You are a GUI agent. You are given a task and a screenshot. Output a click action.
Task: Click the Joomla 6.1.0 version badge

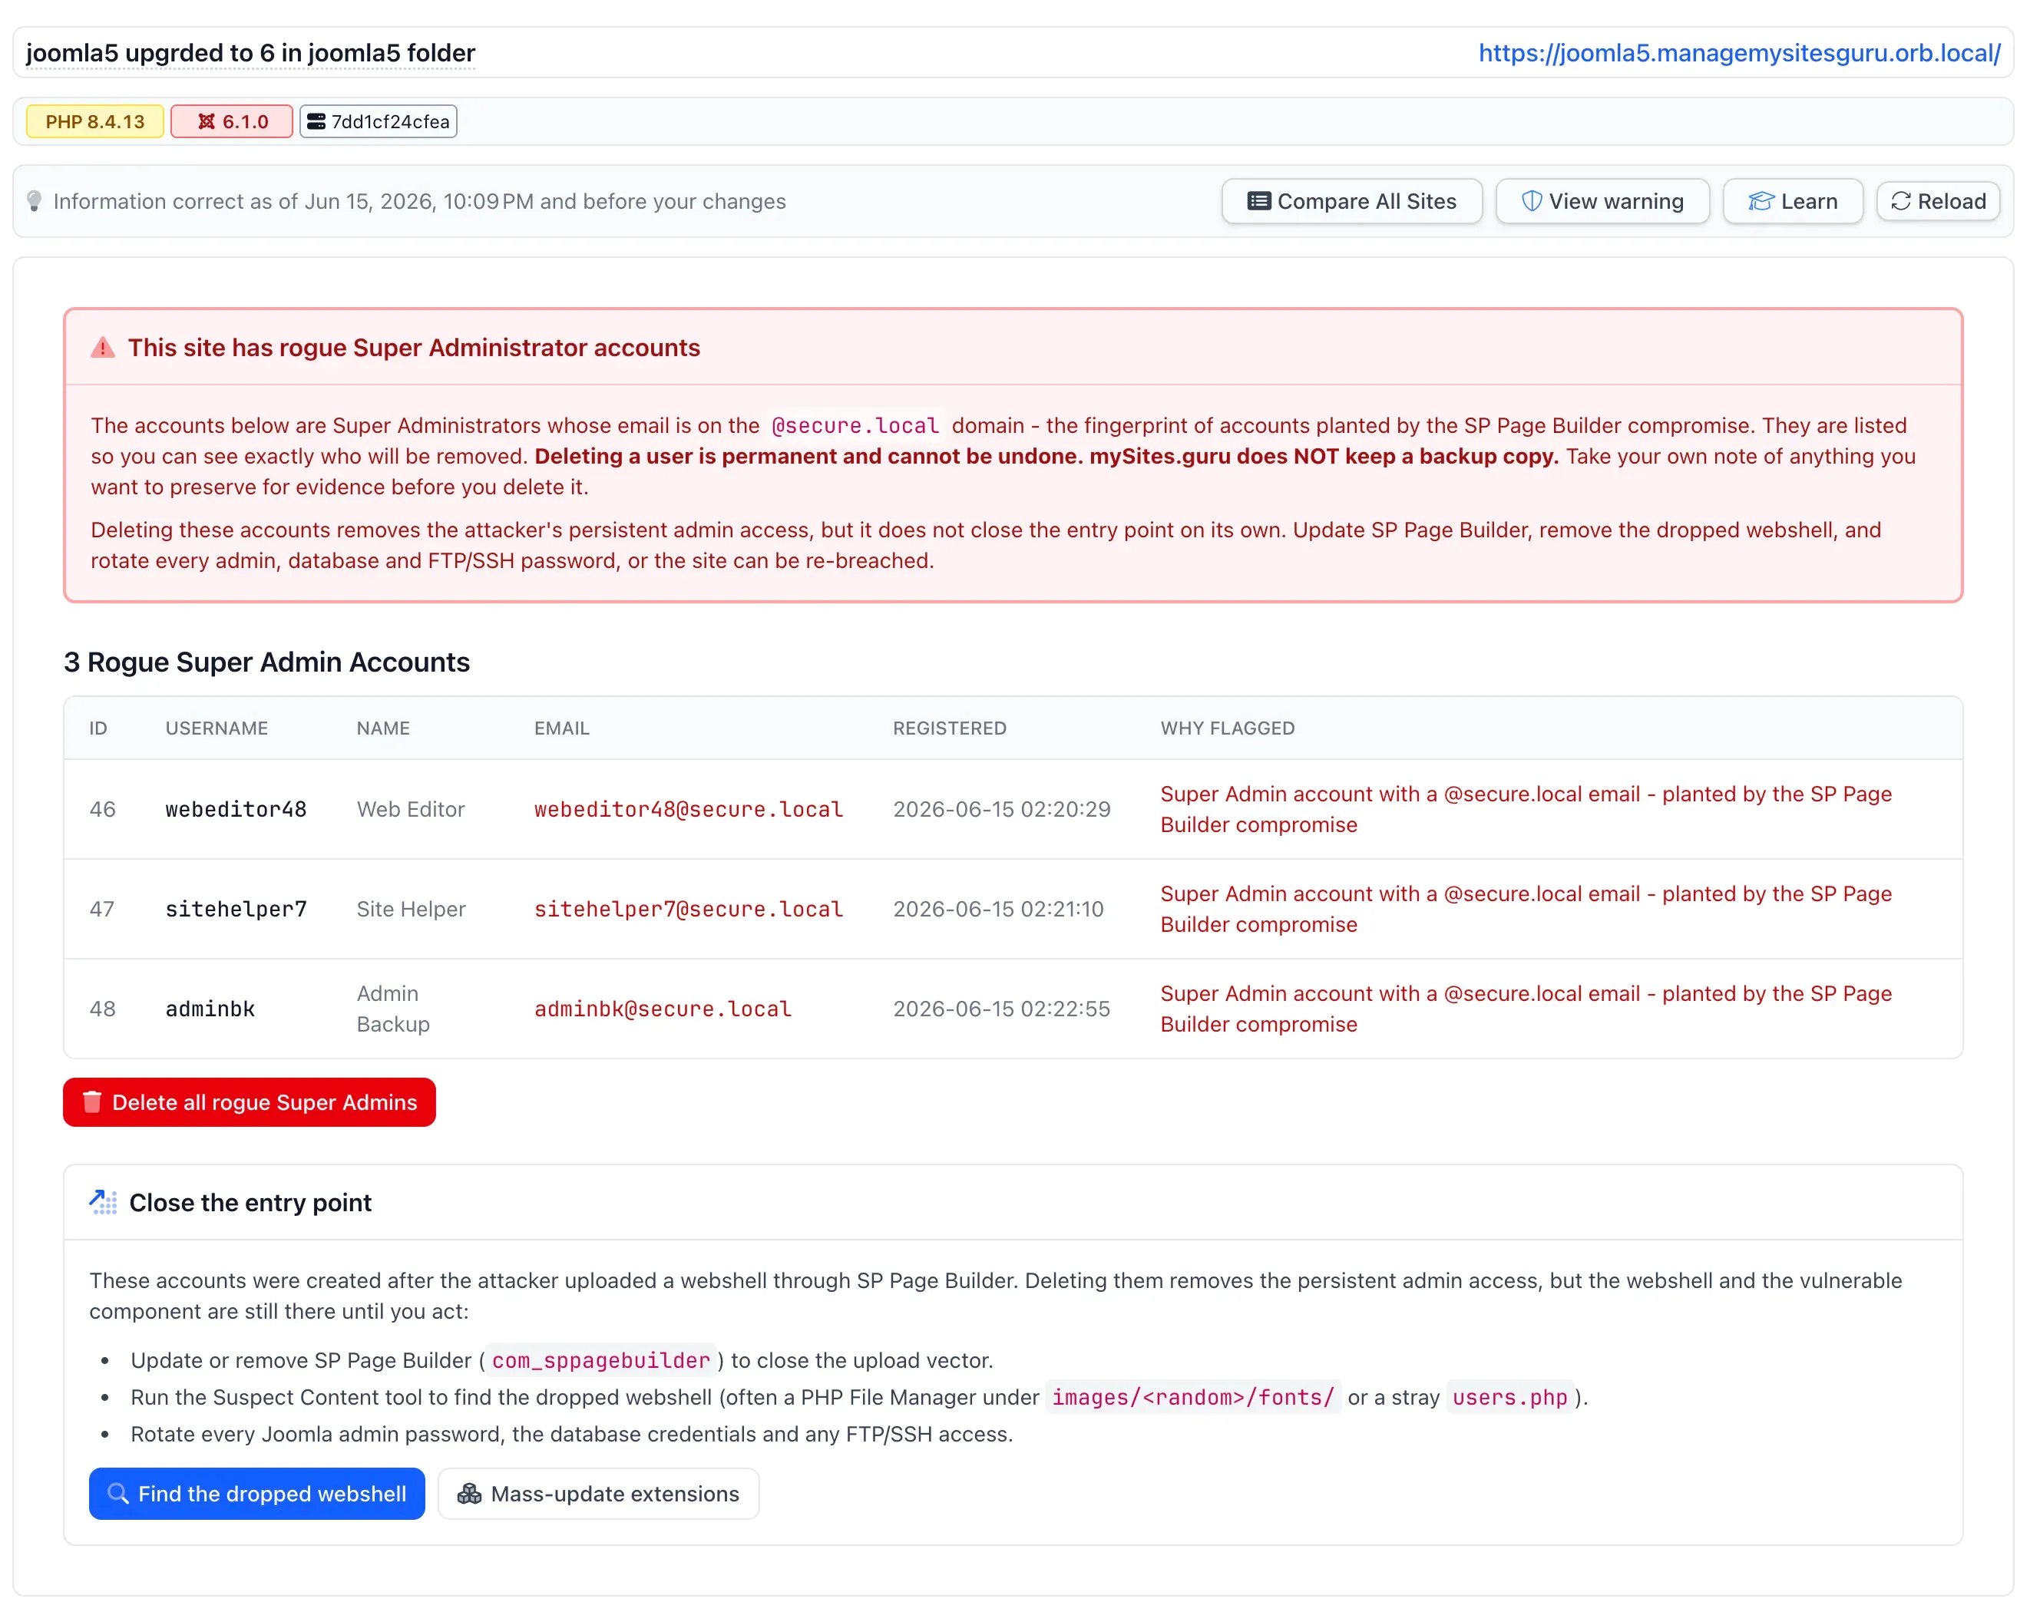232,121
